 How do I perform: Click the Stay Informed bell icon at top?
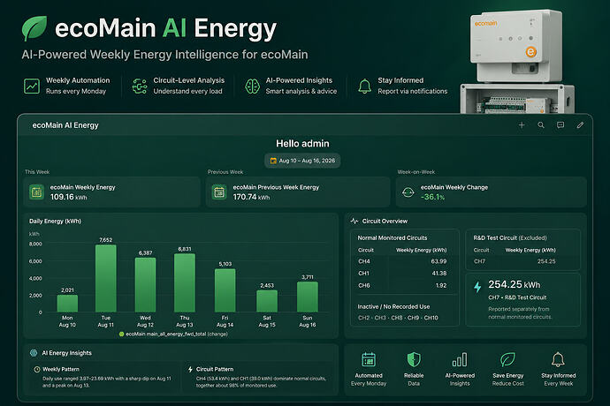pyautogui.click(x=364, y=86)
